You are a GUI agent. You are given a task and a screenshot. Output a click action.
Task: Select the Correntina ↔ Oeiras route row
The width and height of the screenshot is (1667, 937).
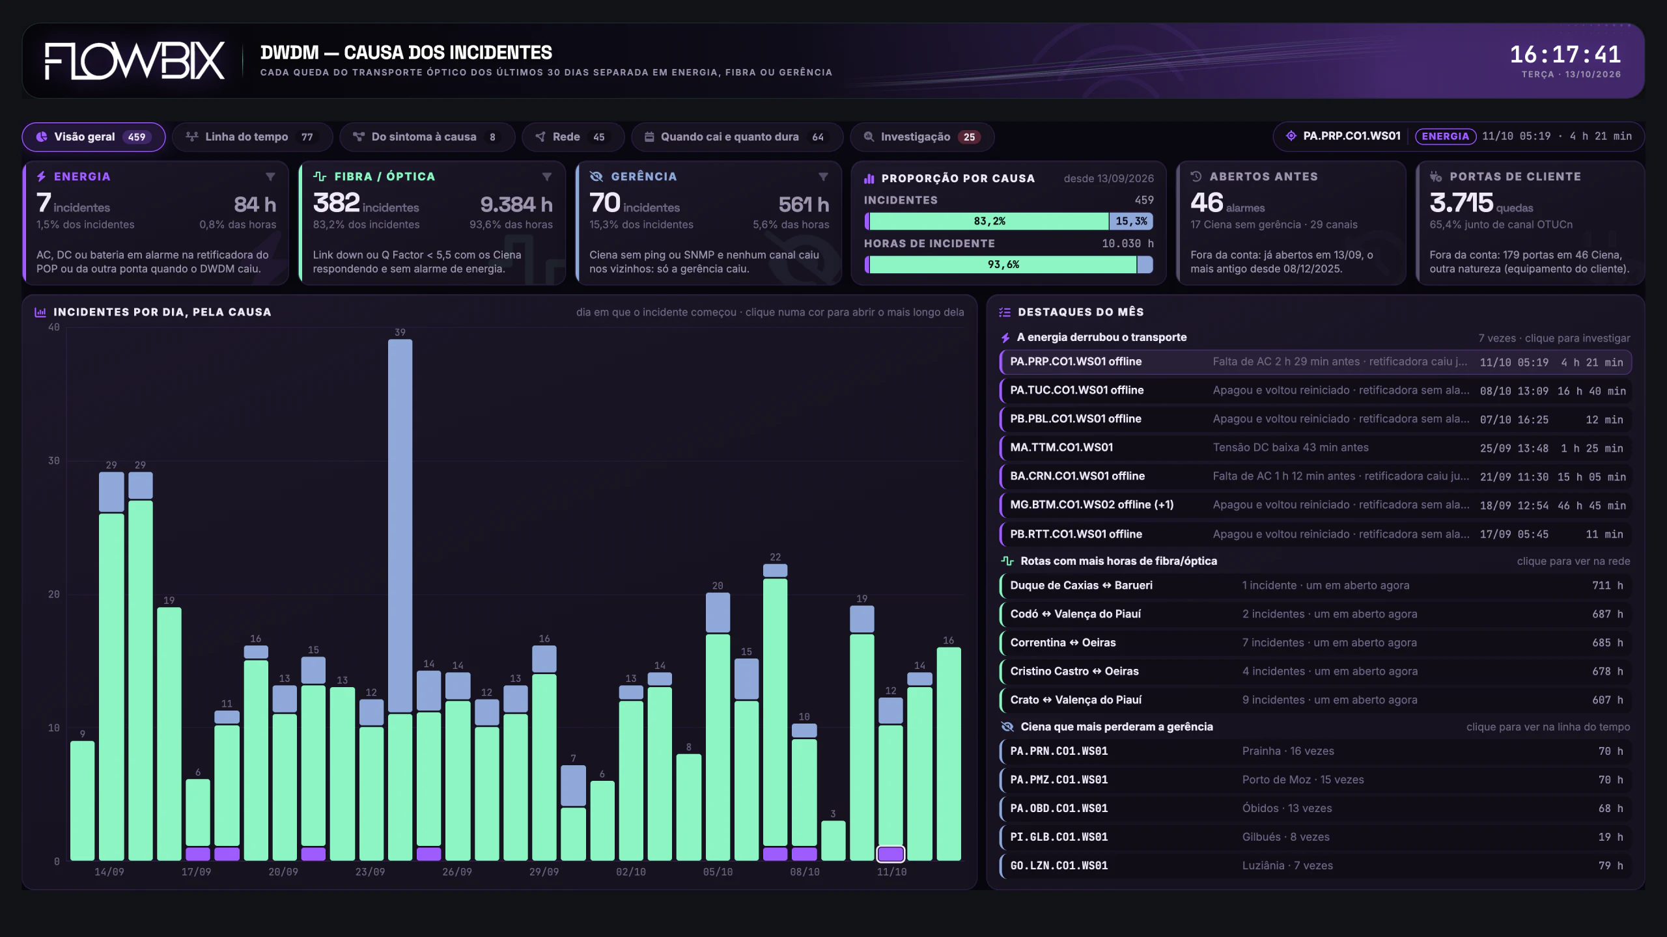click(x=1316, y=643)
